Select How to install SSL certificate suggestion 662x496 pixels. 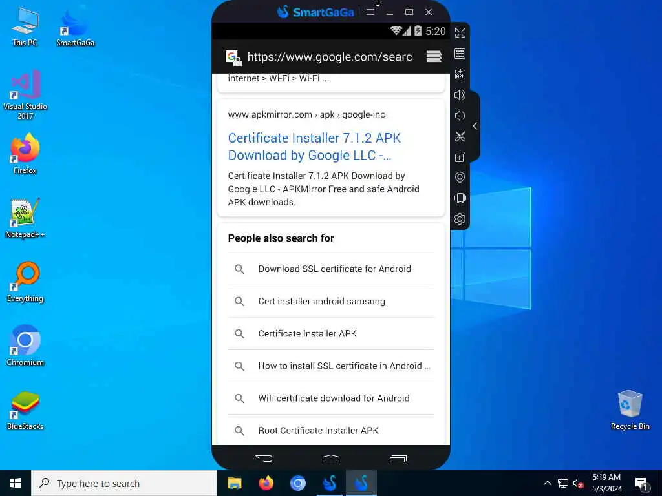(x=331, y=366)
